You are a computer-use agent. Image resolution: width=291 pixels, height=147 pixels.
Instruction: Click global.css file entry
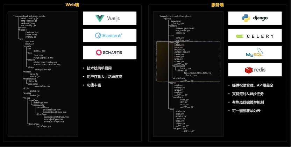[39, 51]
